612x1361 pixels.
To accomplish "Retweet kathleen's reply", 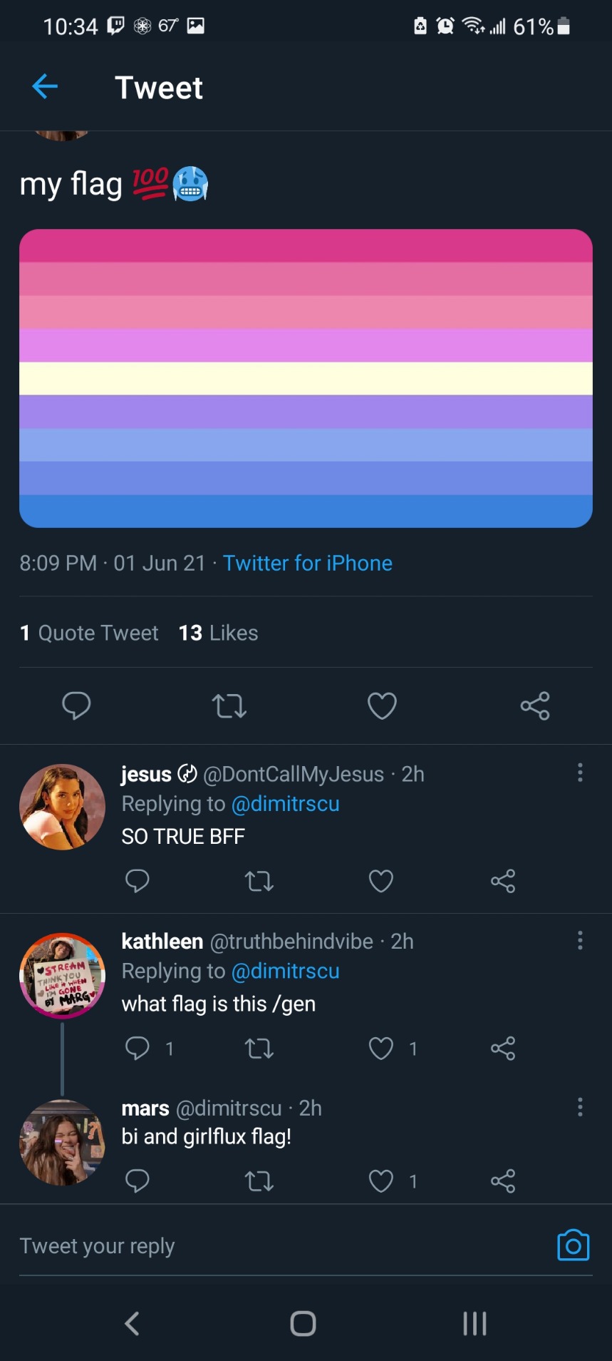I will click(259, 1048).
